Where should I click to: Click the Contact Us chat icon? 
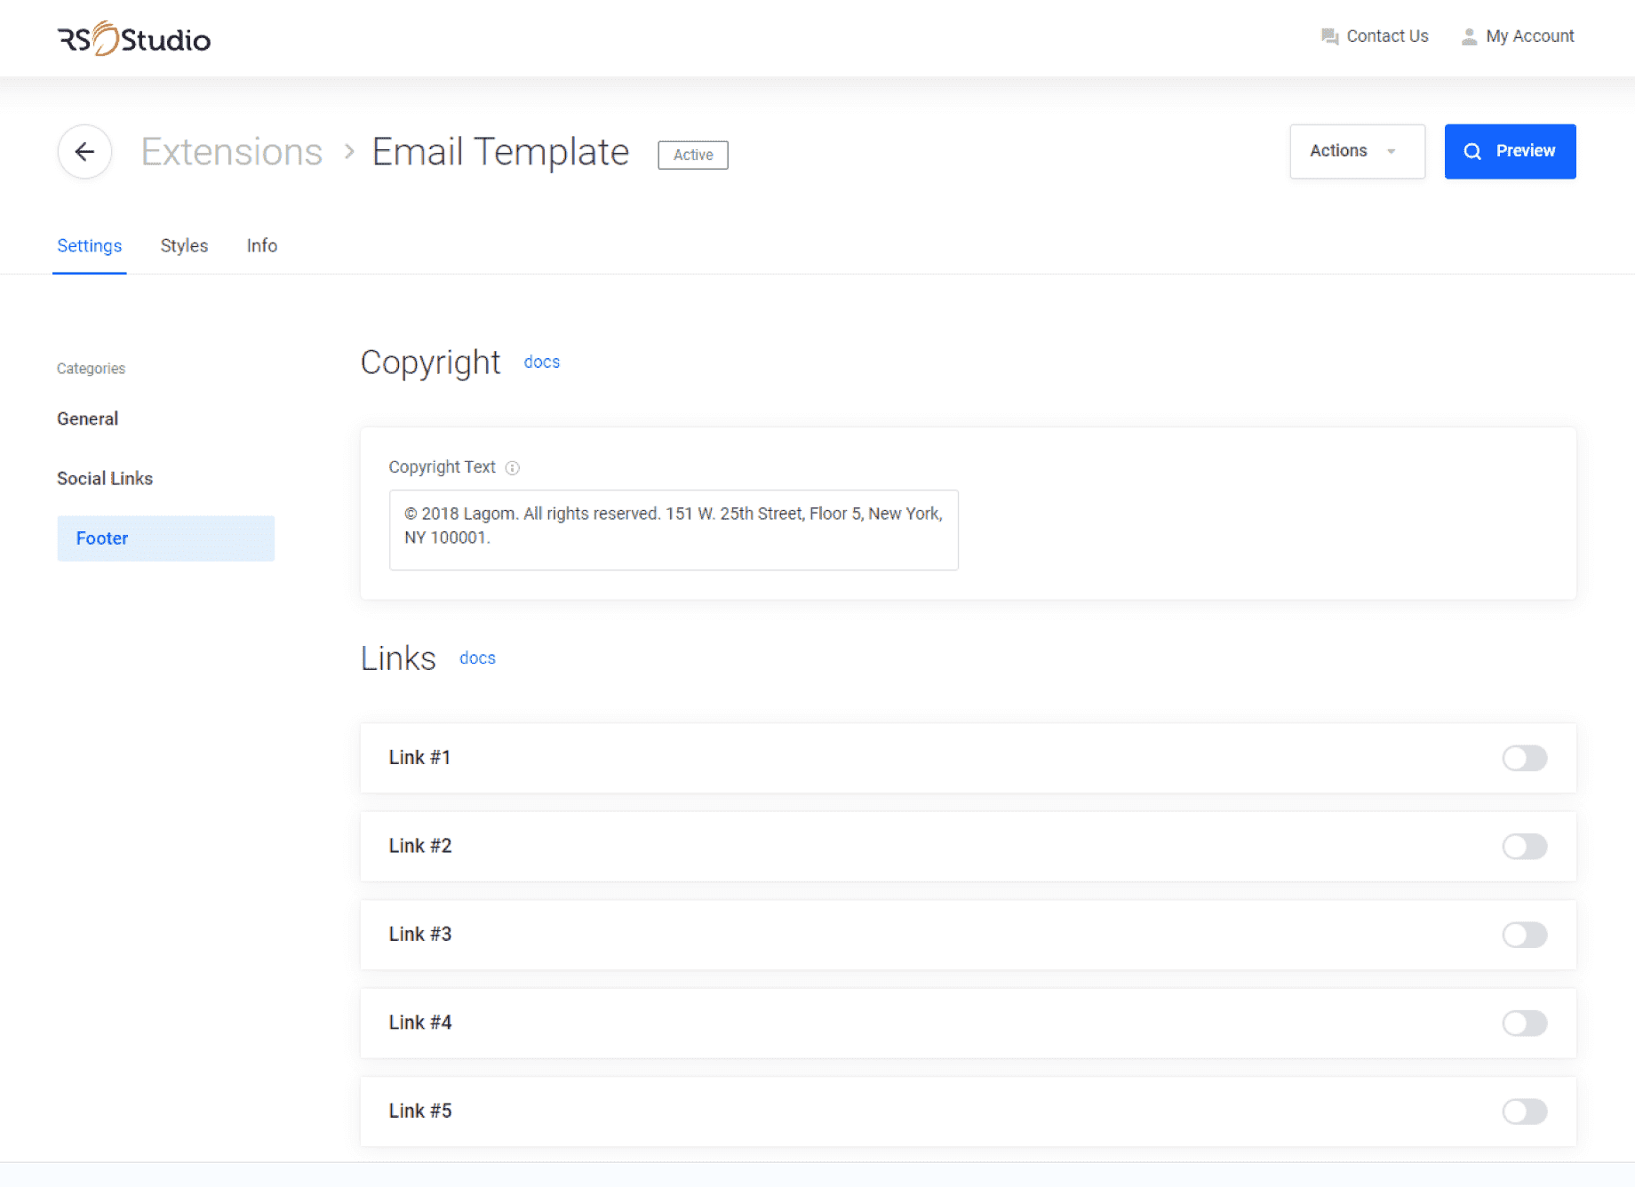pyautogui.click(x=1329, y=36)
